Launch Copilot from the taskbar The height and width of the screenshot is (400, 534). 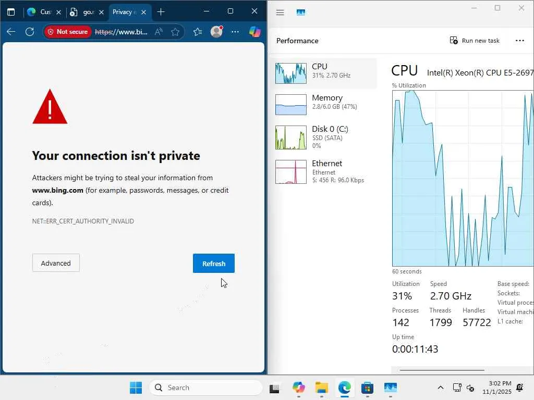click(x=299, y=387)
